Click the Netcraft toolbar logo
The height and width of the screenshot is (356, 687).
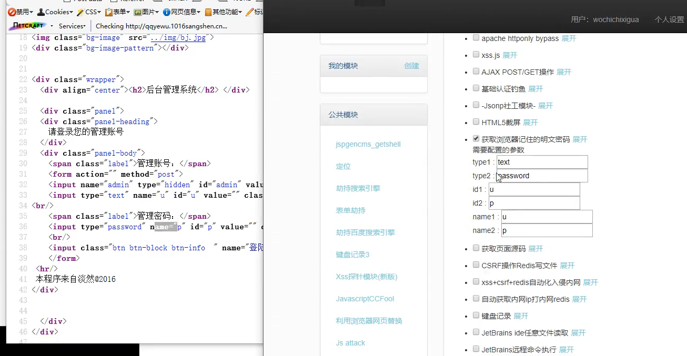[26, 25]
